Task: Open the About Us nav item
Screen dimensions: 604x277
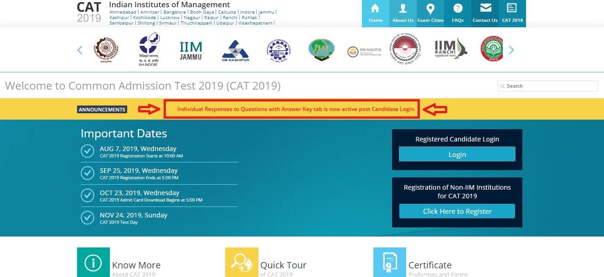Action: pos(403,13)
